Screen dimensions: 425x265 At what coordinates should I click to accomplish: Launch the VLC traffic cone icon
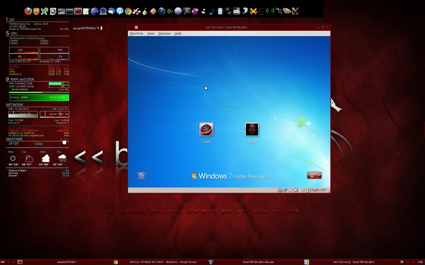coord(203,11)
